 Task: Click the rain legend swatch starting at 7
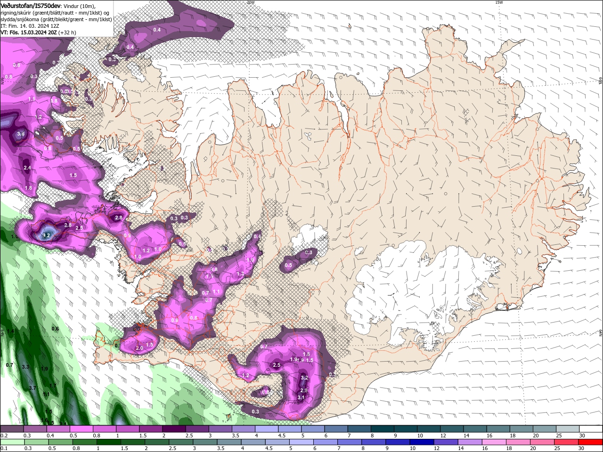pos(349,442)
